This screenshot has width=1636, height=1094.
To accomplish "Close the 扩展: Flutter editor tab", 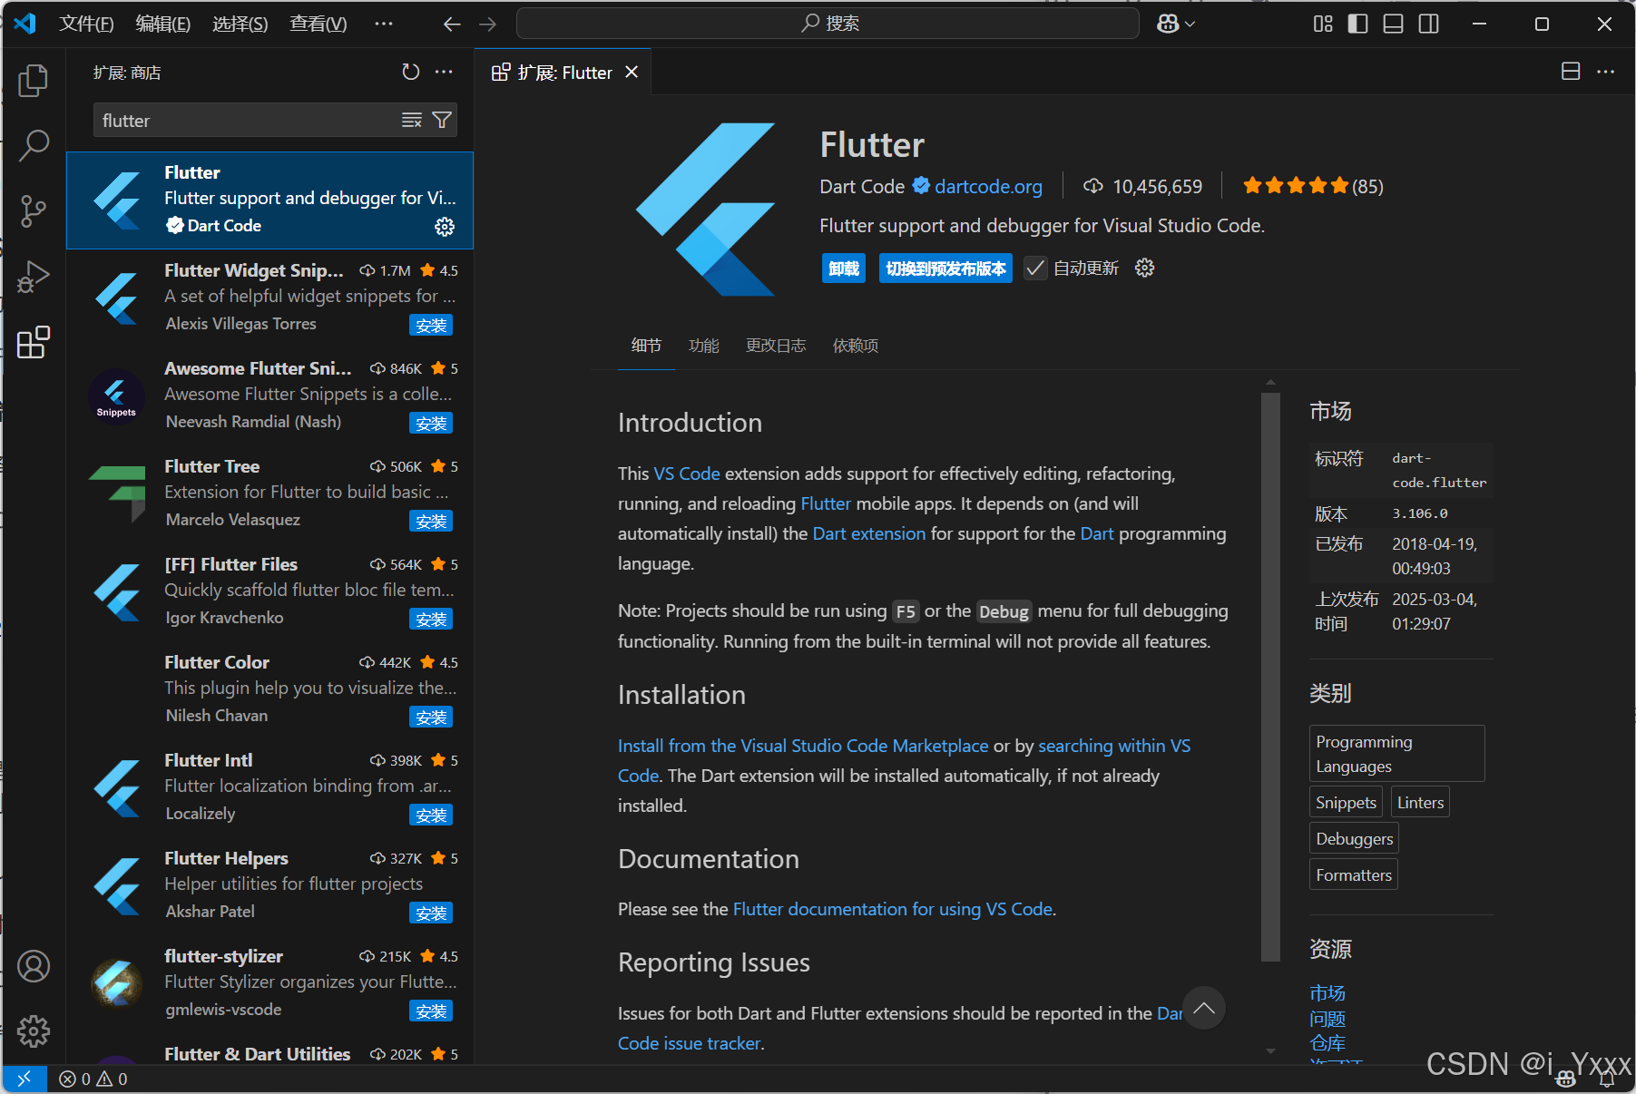I will [632, 72].
